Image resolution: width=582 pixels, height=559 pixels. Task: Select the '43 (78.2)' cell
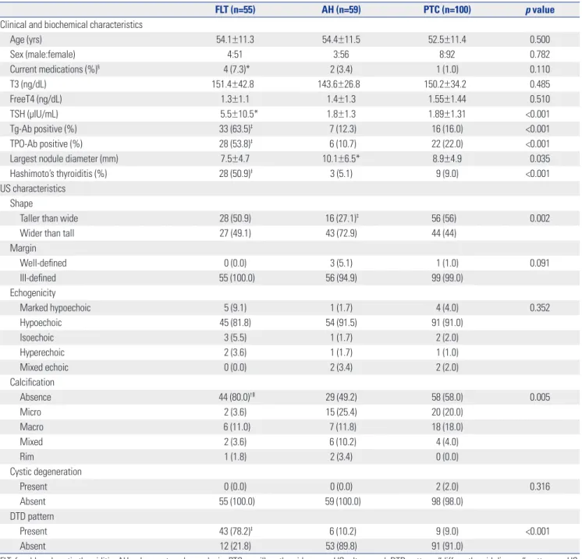coord(236,531)
